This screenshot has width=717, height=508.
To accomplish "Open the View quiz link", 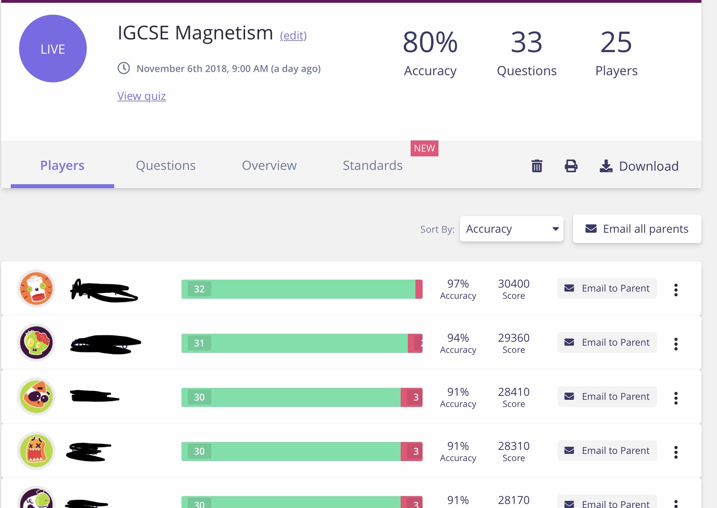I will [x=142, y=96].
